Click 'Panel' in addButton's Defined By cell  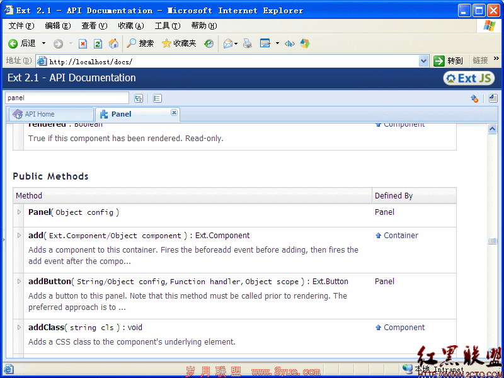[384, 282]
